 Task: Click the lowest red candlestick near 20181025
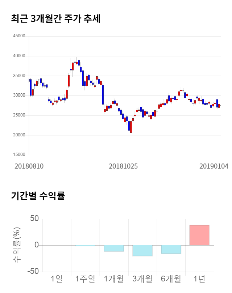tap(131, 127)
